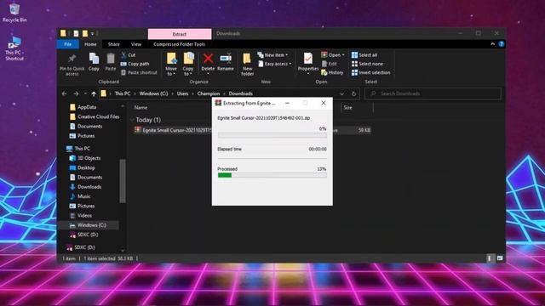The image size is (545, 306).
Task: Go up one folder level
Action: [94, 93]
